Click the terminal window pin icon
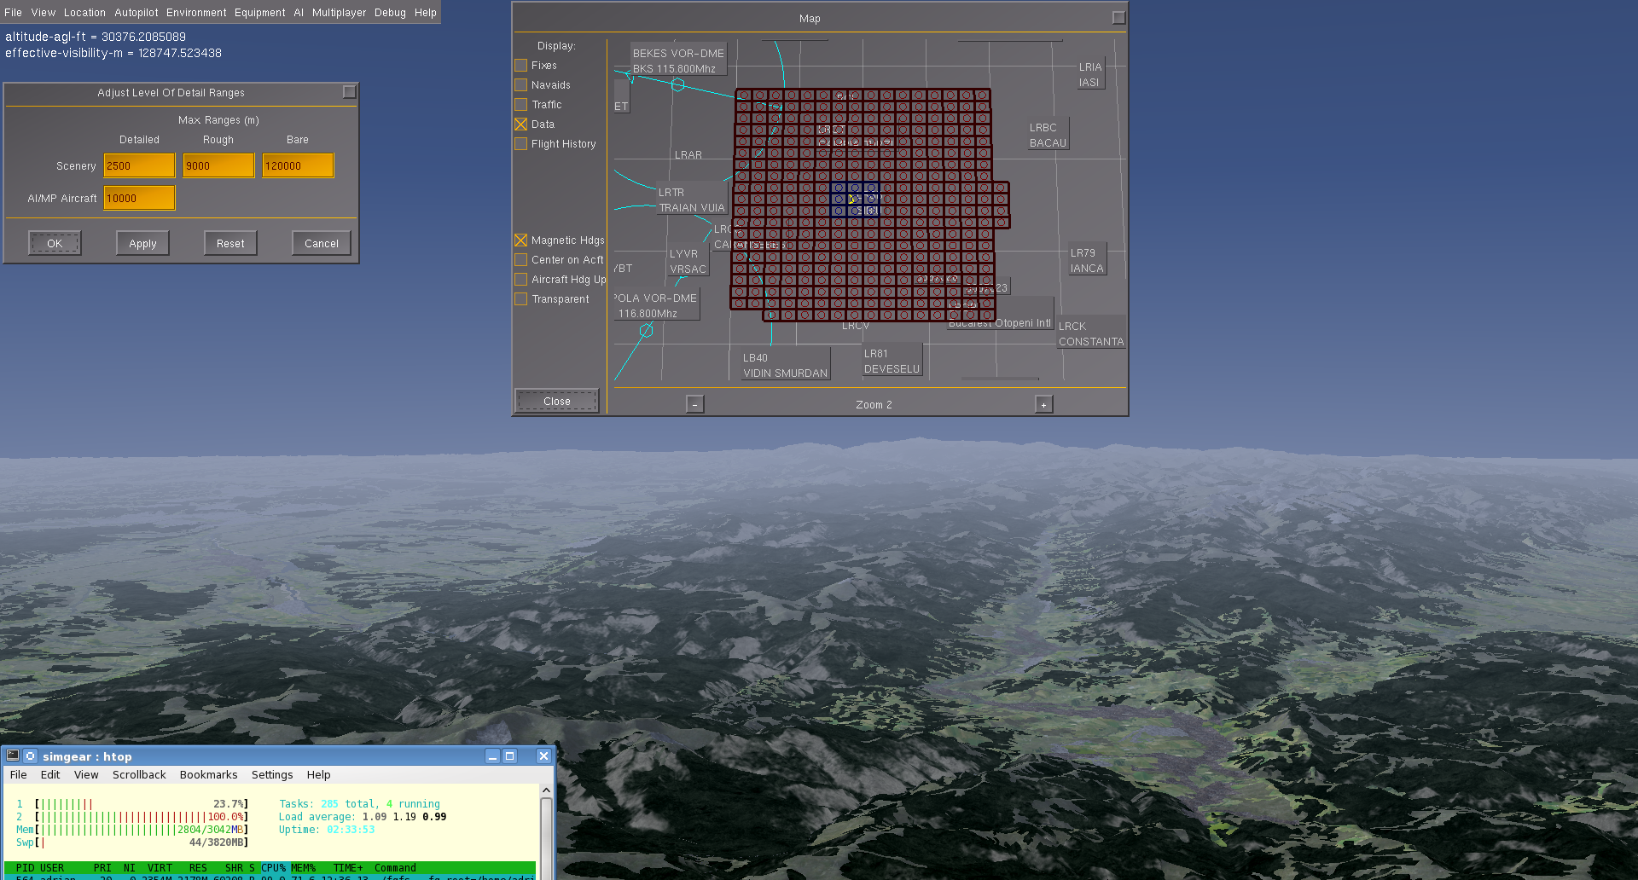1638x880 pixels. 31,756
